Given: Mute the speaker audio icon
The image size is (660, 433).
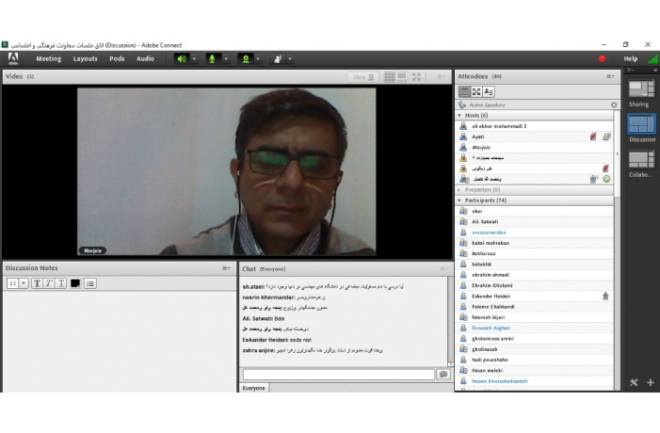Looking at the screenshot, I should click(182, 59).
